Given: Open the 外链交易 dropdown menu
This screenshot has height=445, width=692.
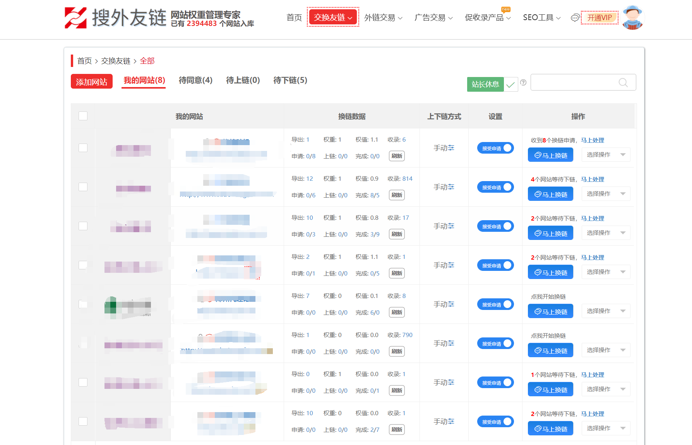Looking at the screenshot, I should click(383, 17).
